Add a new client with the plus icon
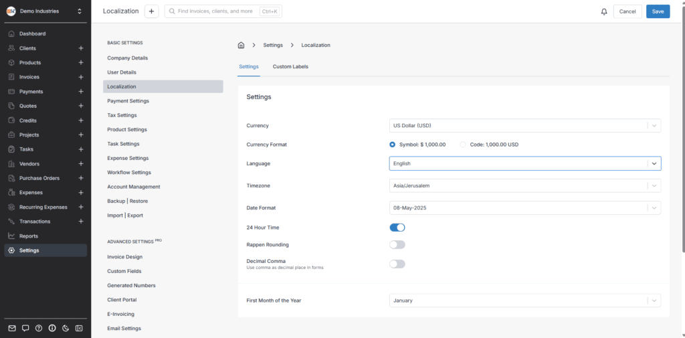This screenshot has width=685, height=338. coord(80,48)
